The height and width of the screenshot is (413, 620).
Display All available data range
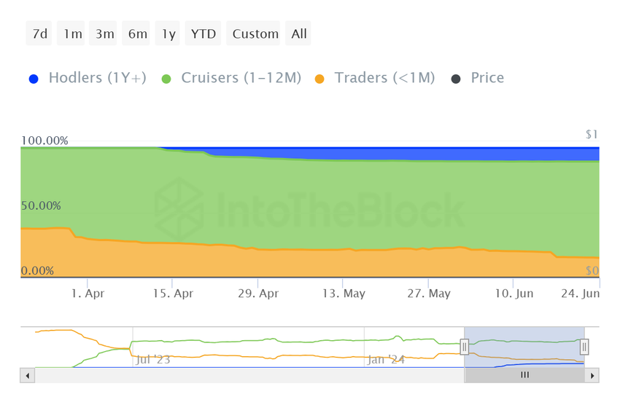299,34
